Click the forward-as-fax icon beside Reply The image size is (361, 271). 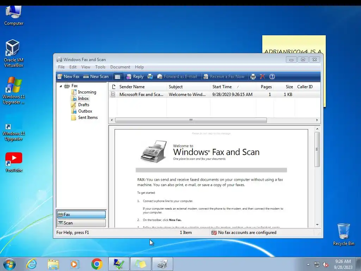(150, 77)
